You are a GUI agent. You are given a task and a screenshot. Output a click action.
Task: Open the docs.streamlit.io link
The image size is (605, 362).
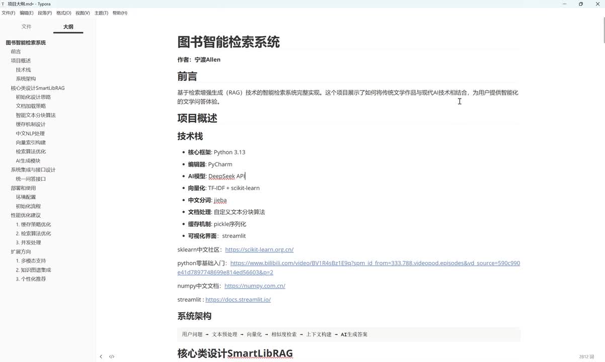(238, 299)
